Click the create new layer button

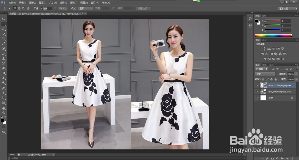(x=287, y=158)
